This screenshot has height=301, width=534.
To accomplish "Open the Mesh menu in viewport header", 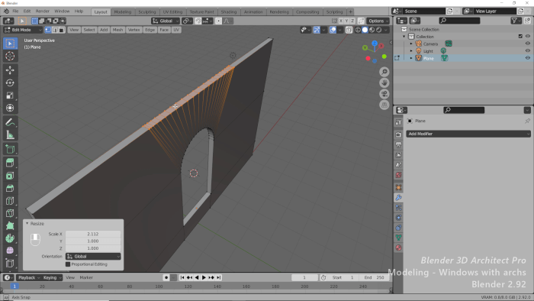I will point(117,30).
